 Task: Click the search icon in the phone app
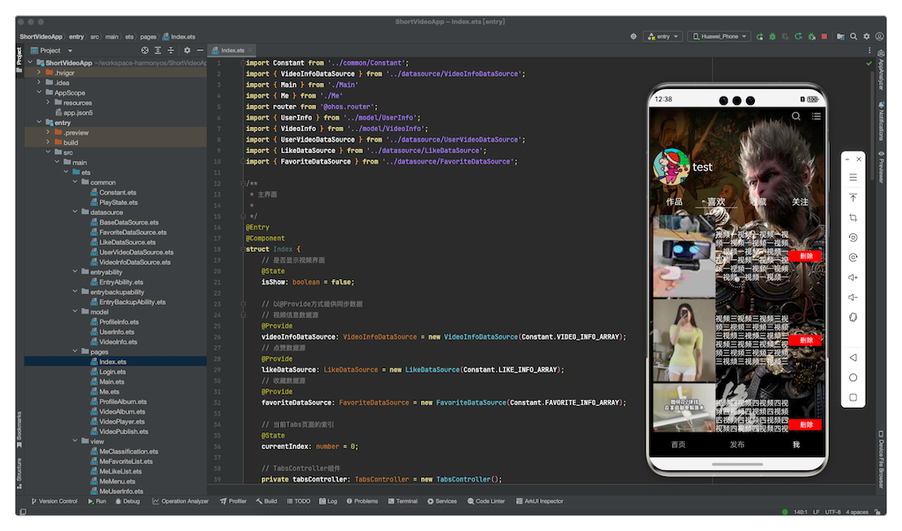tap(796, 116)
